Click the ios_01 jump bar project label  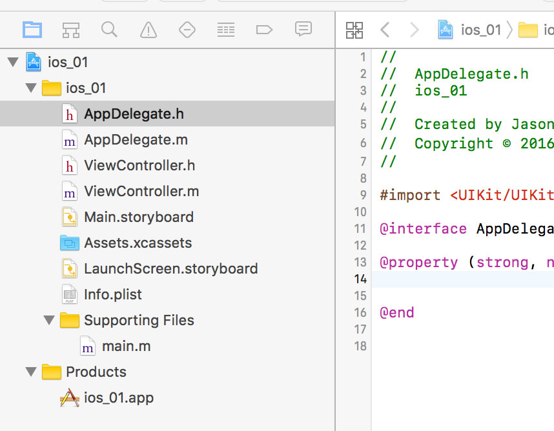481,30
